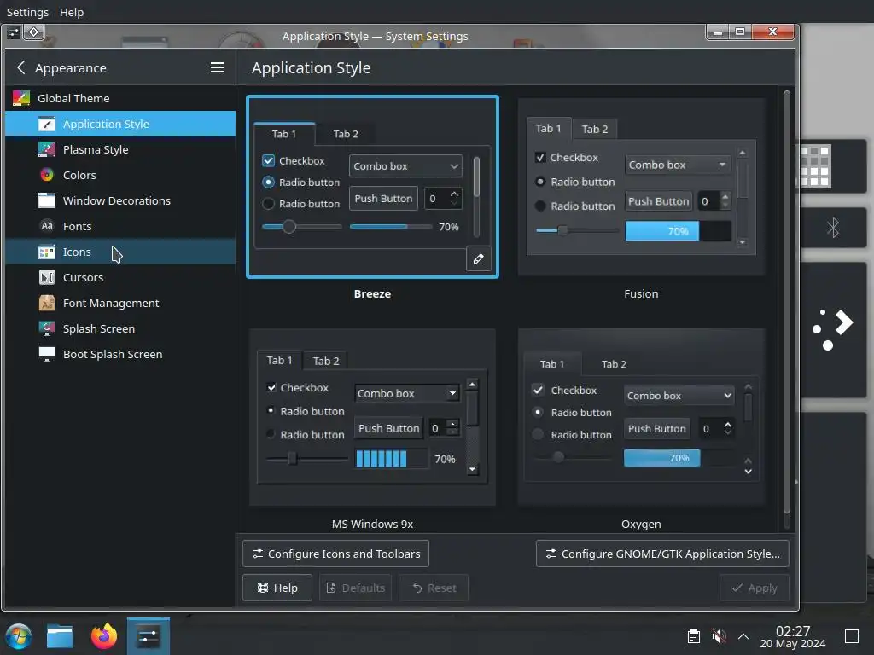Select the Application Style sidebar icon

[47, 124]
